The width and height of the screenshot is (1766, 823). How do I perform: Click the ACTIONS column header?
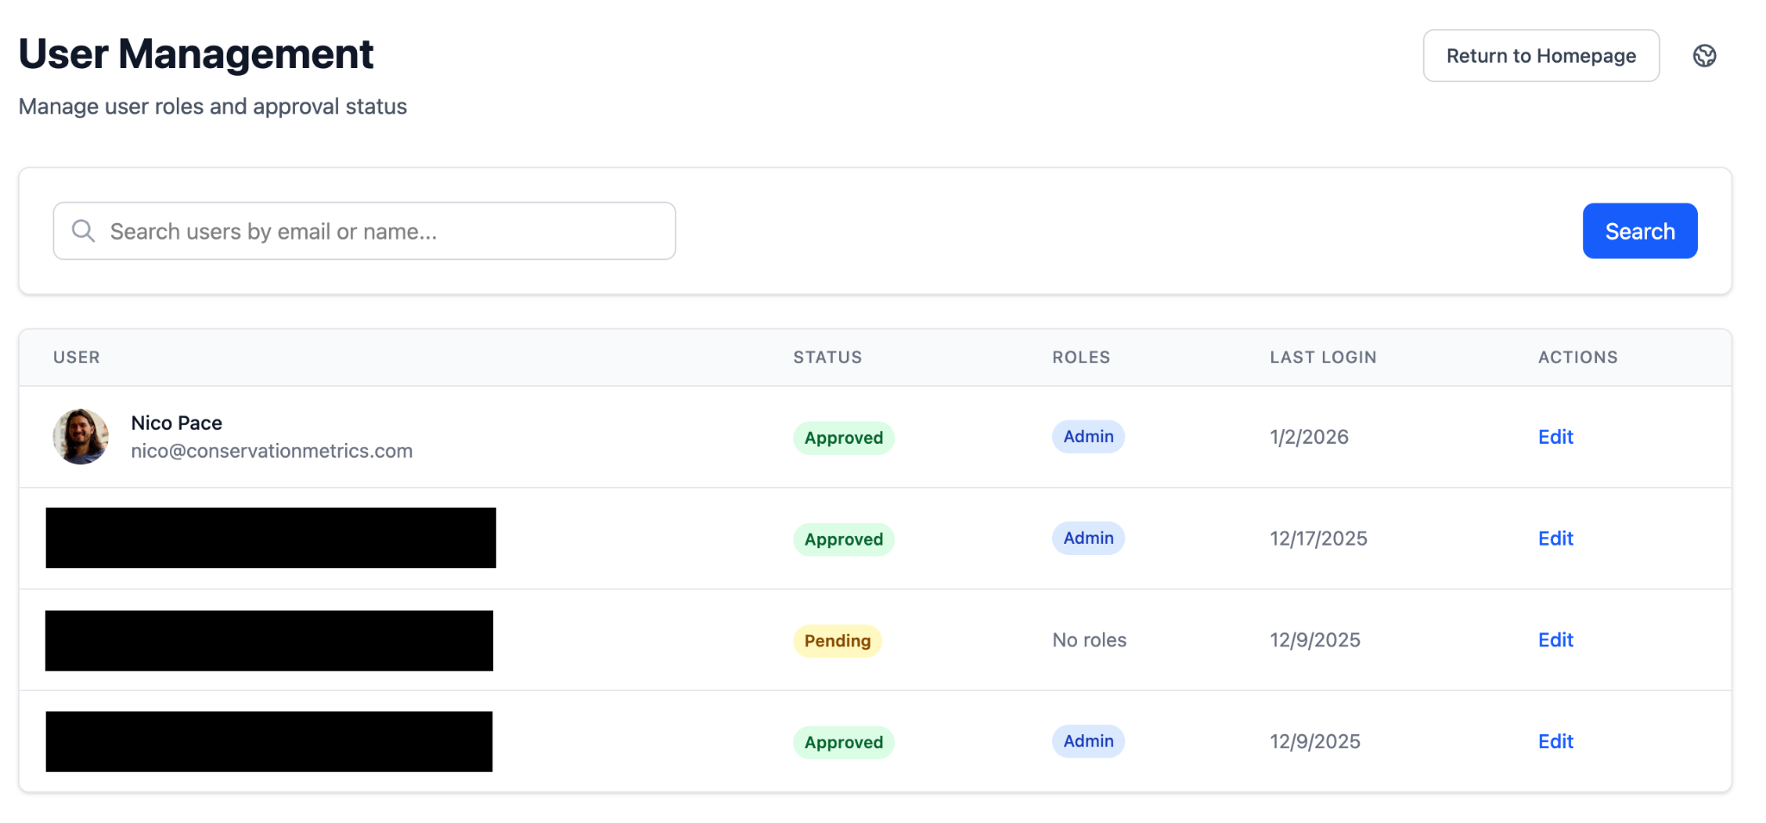pyautogui.click(x=1576, y=357)
